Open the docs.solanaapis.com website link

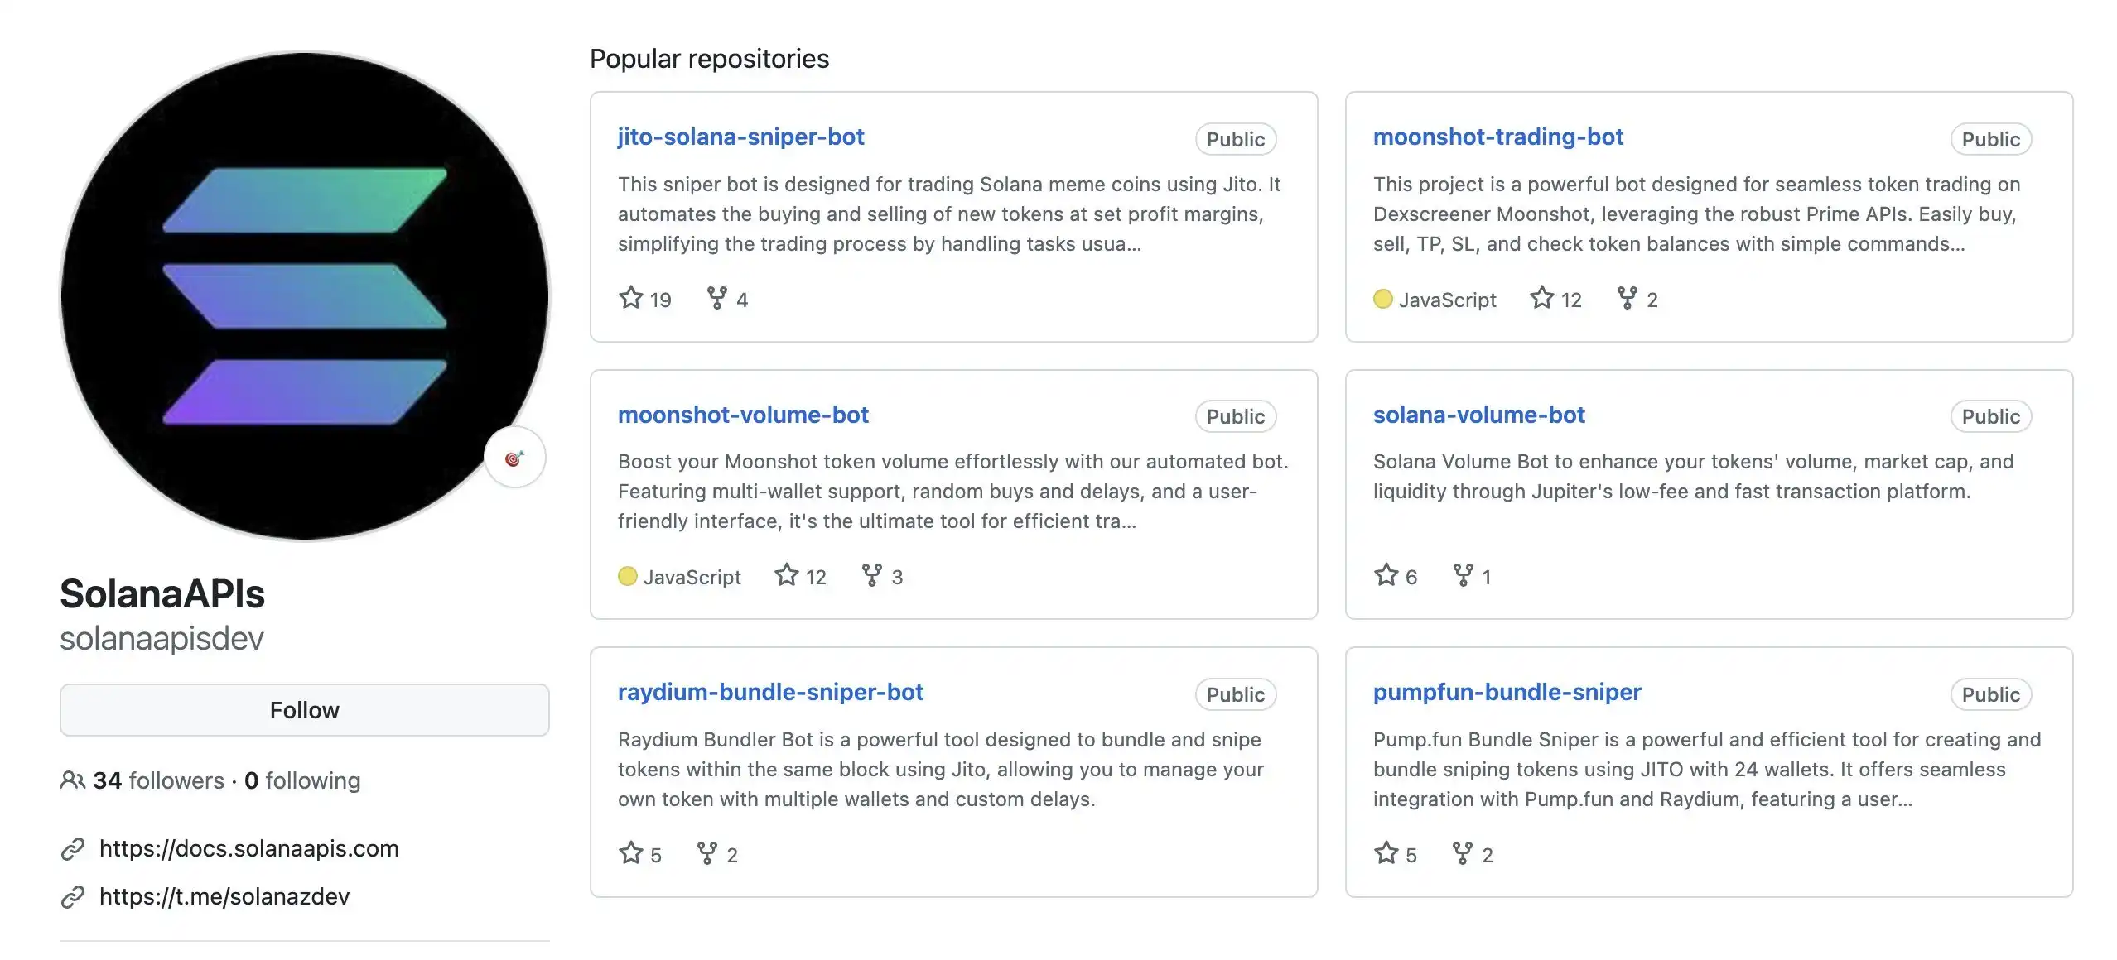pyautogui.click(x=250, y=847)
